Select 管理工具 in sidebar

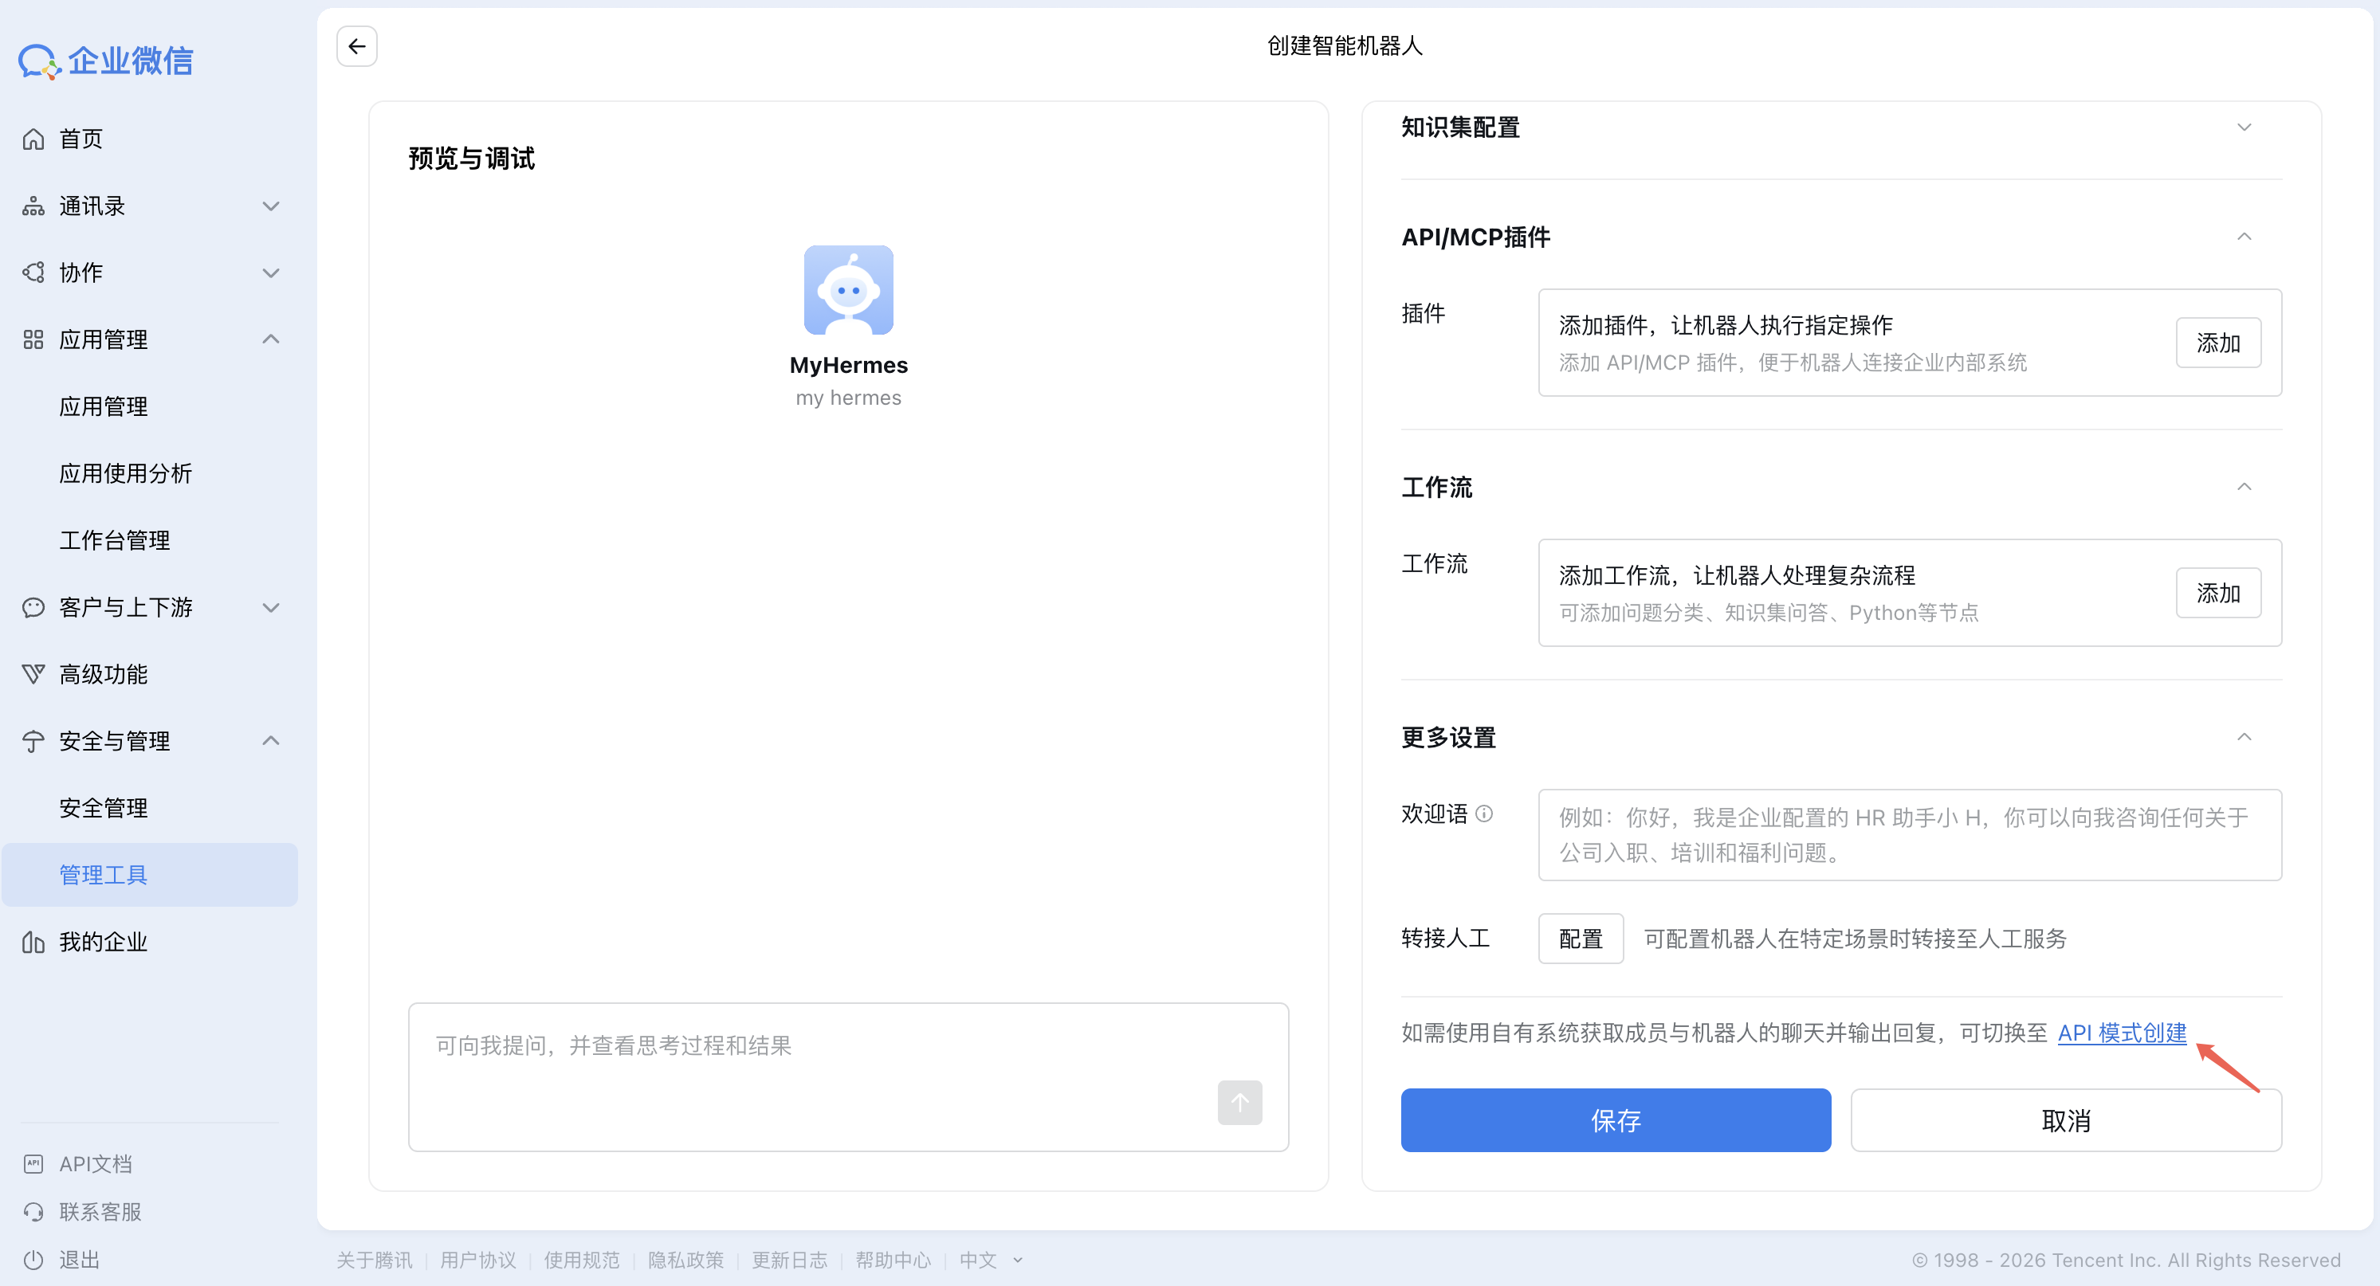(x=104, y=875)
